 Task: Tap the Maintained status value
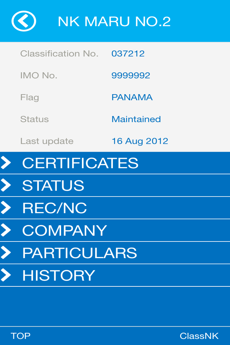click(x=136, y=119)
